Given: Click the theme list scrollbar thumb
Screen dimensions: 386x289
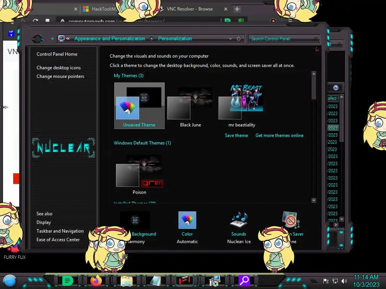Looking at the screenshot, I should [x=314, y=88].
